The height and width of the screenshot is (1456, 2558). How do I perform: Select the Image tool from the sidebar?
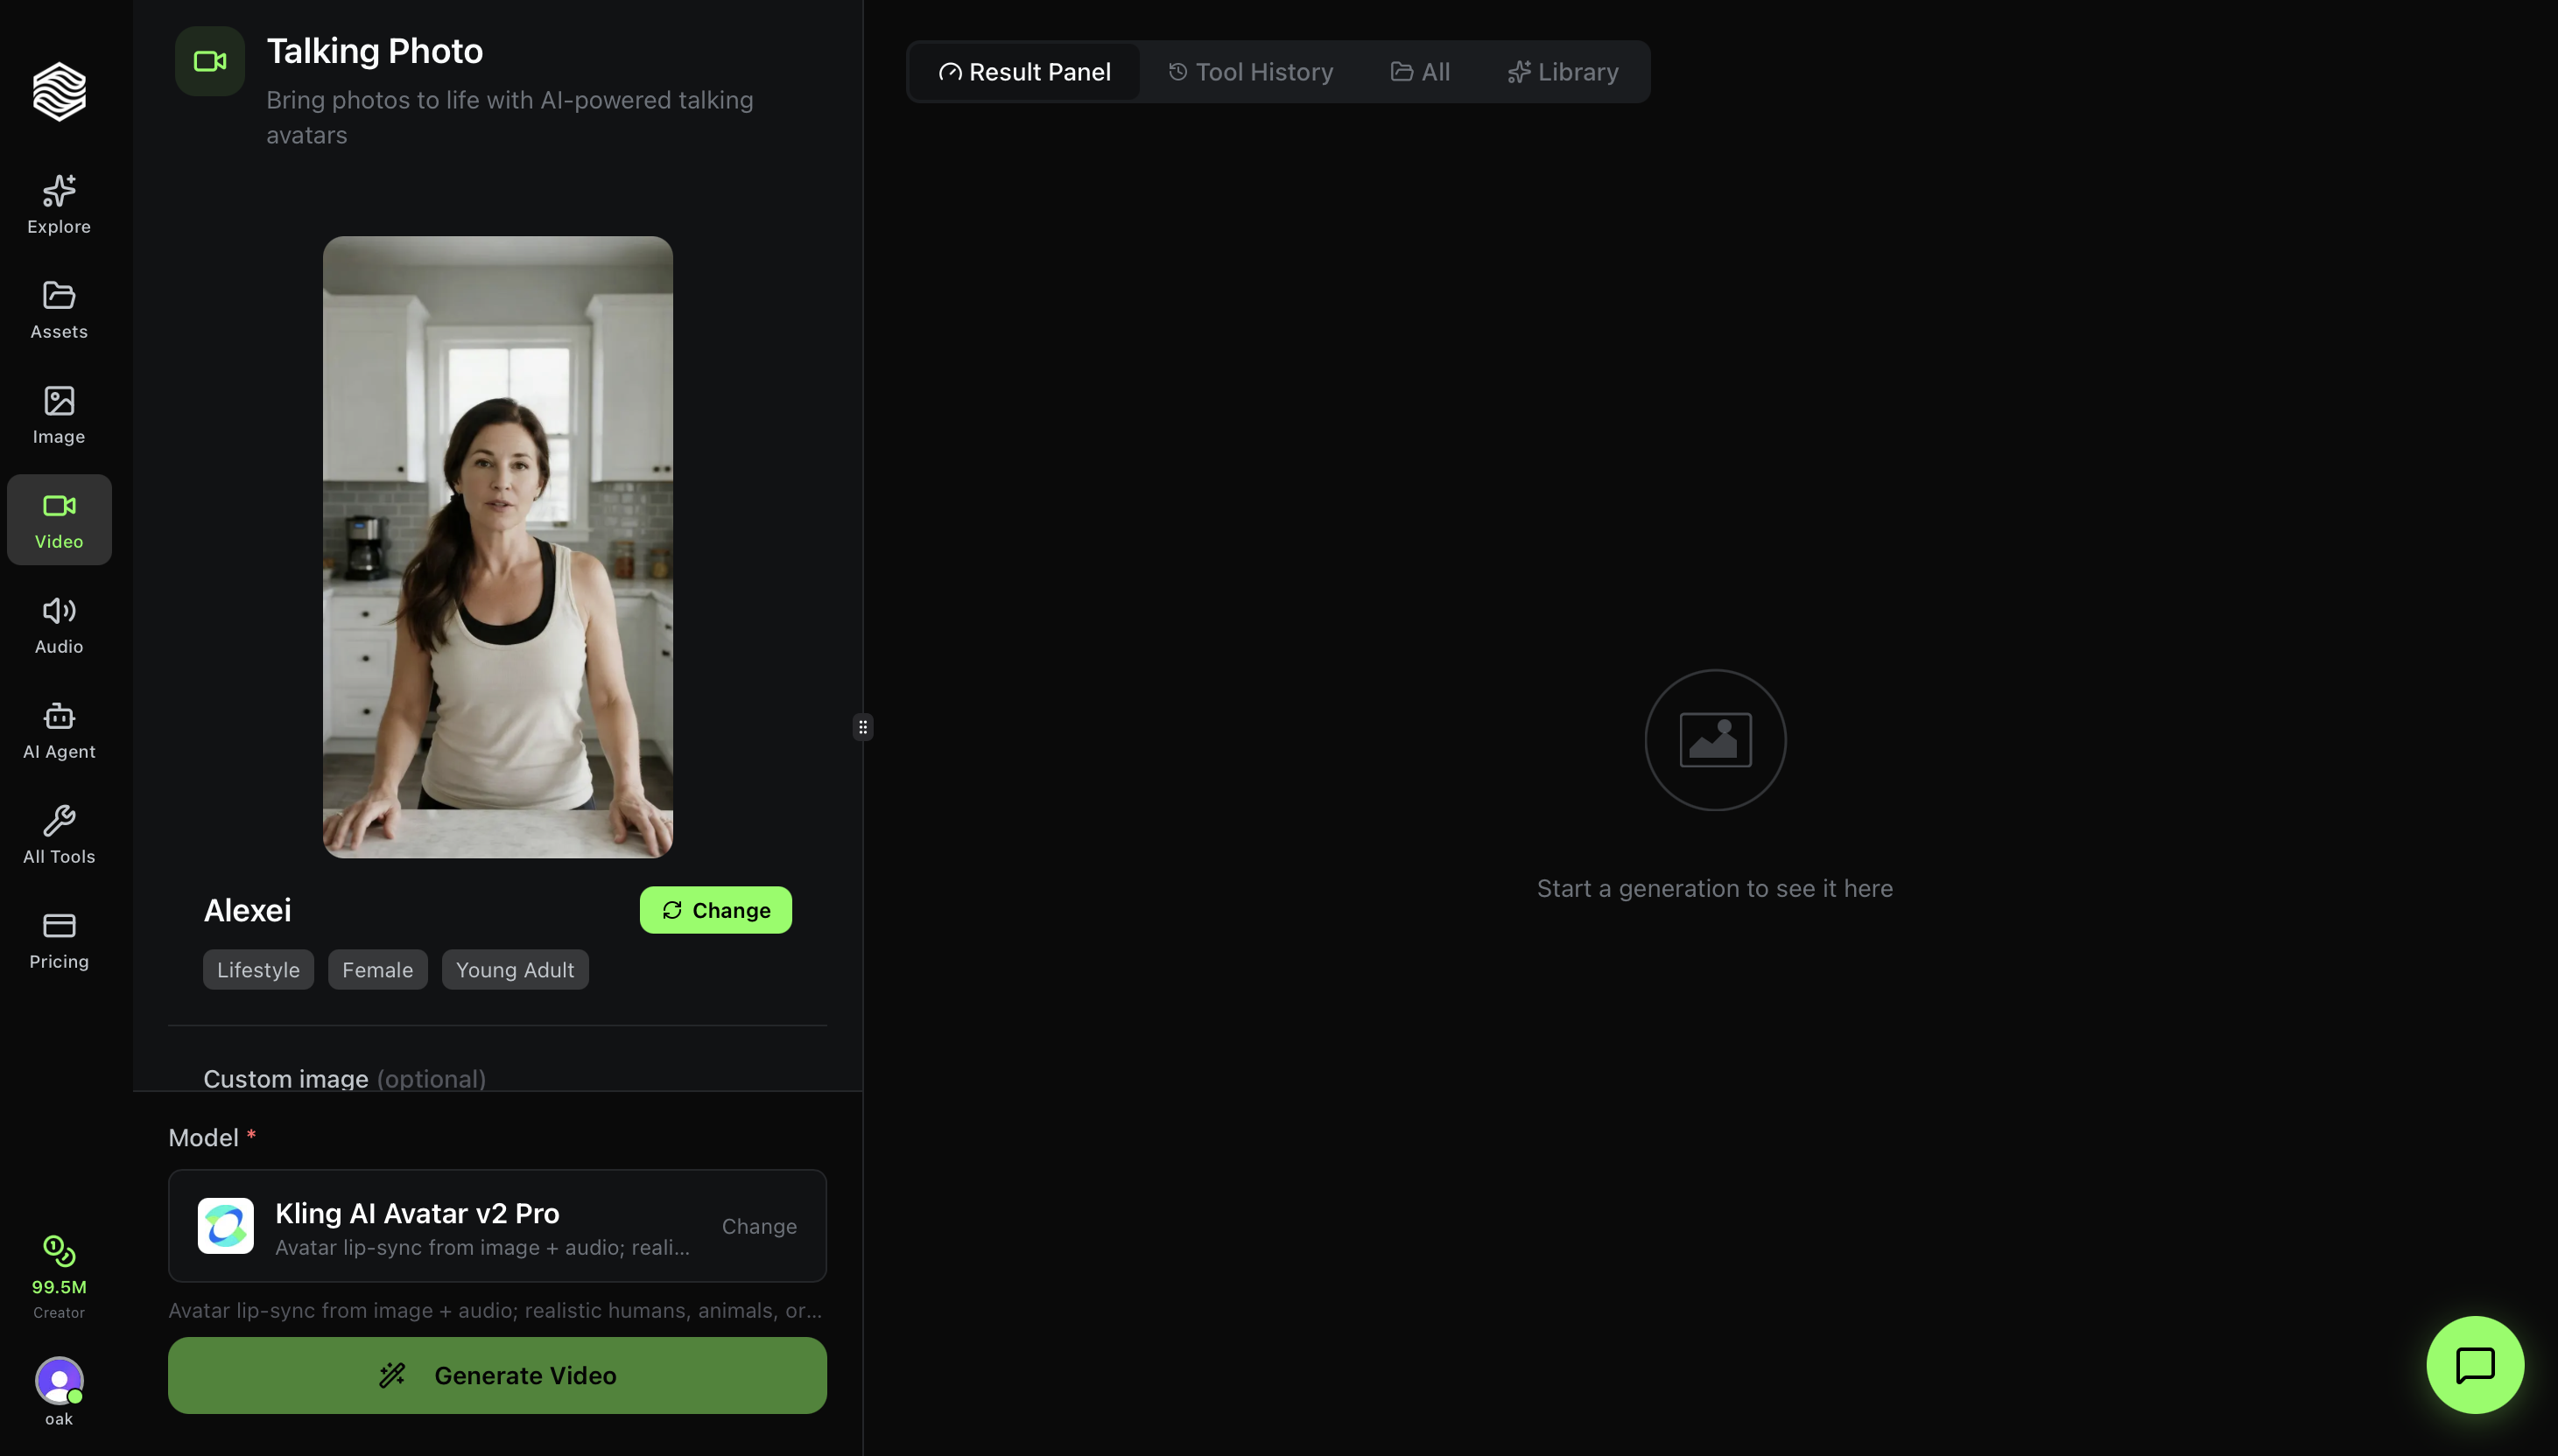57,414
